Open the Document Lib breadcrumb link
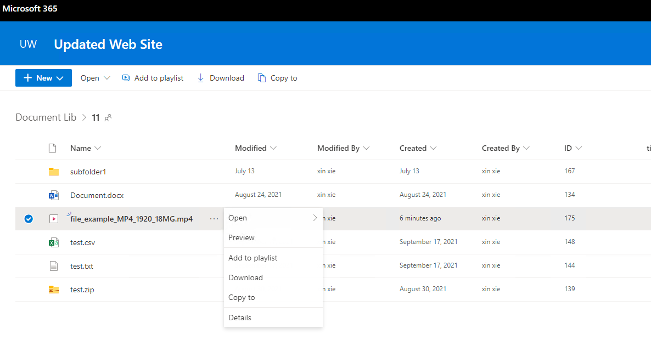This screenshot has width=651, height=357. [46, 117]
